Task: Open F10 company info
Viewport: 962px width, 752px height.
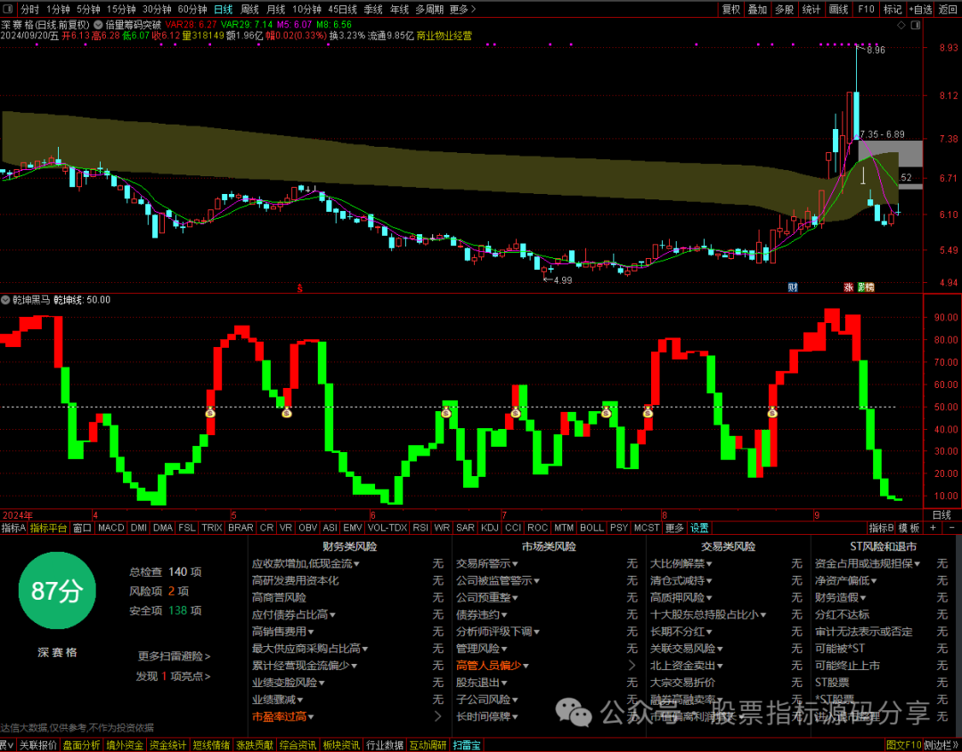Action: pyautogui.click(x=866, y=9)
